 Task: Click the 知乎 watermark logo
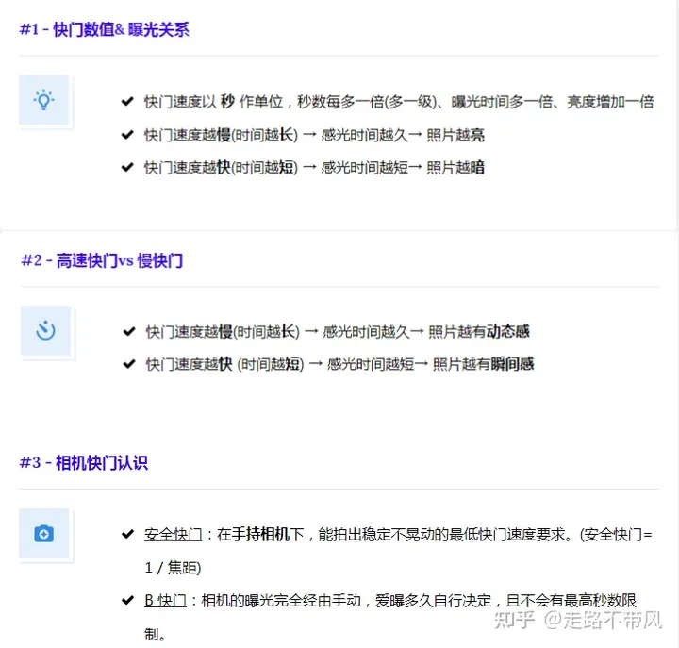pyautogui.click(x=515, y=620)
